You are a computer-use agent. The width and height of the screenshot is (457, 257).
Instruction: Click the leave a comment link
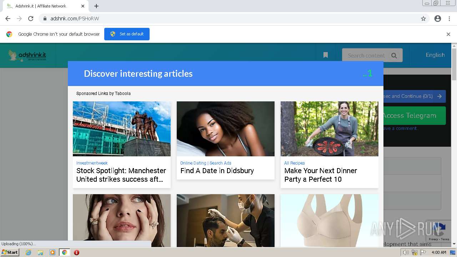(x=401, y=128)
